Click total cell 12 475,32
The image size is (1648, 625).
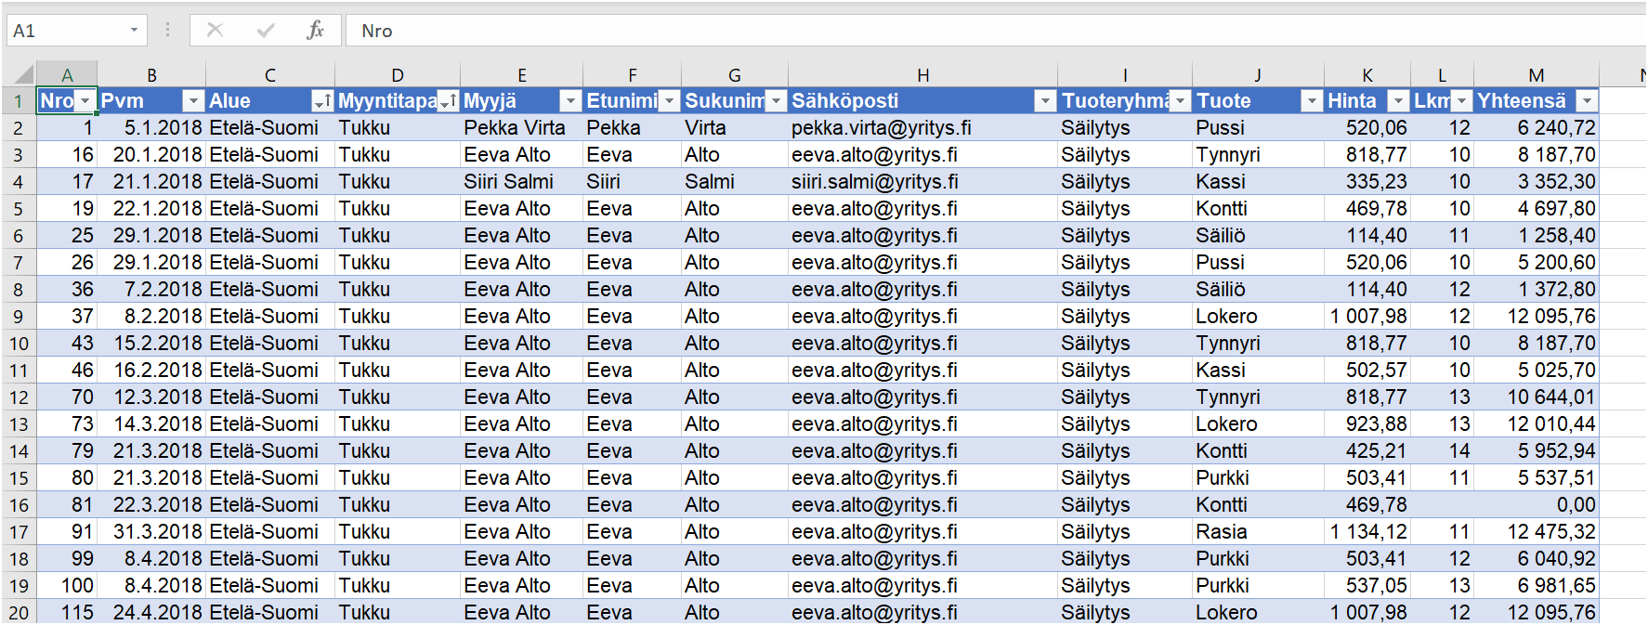point(1537,532)
